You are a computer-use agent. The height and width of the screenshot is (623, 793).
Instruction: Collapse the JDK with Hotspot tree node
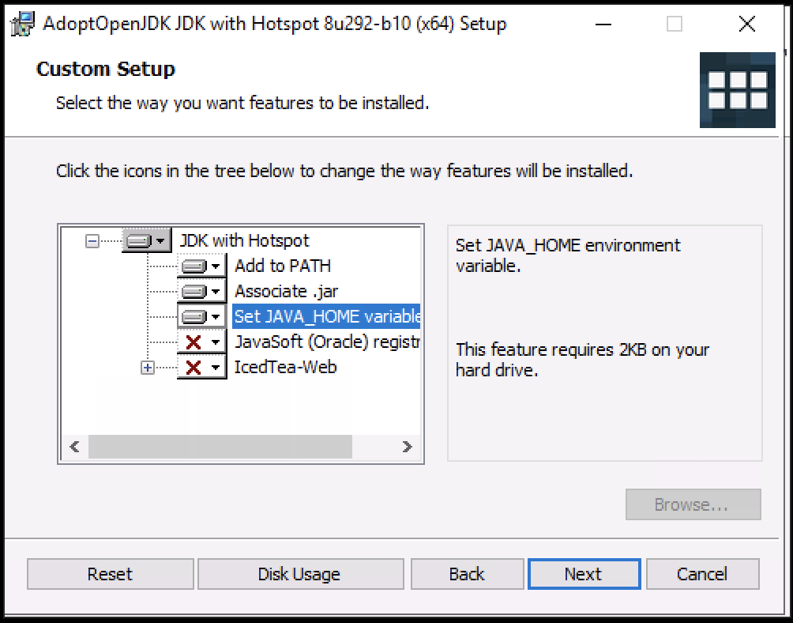tap(92, 241)
